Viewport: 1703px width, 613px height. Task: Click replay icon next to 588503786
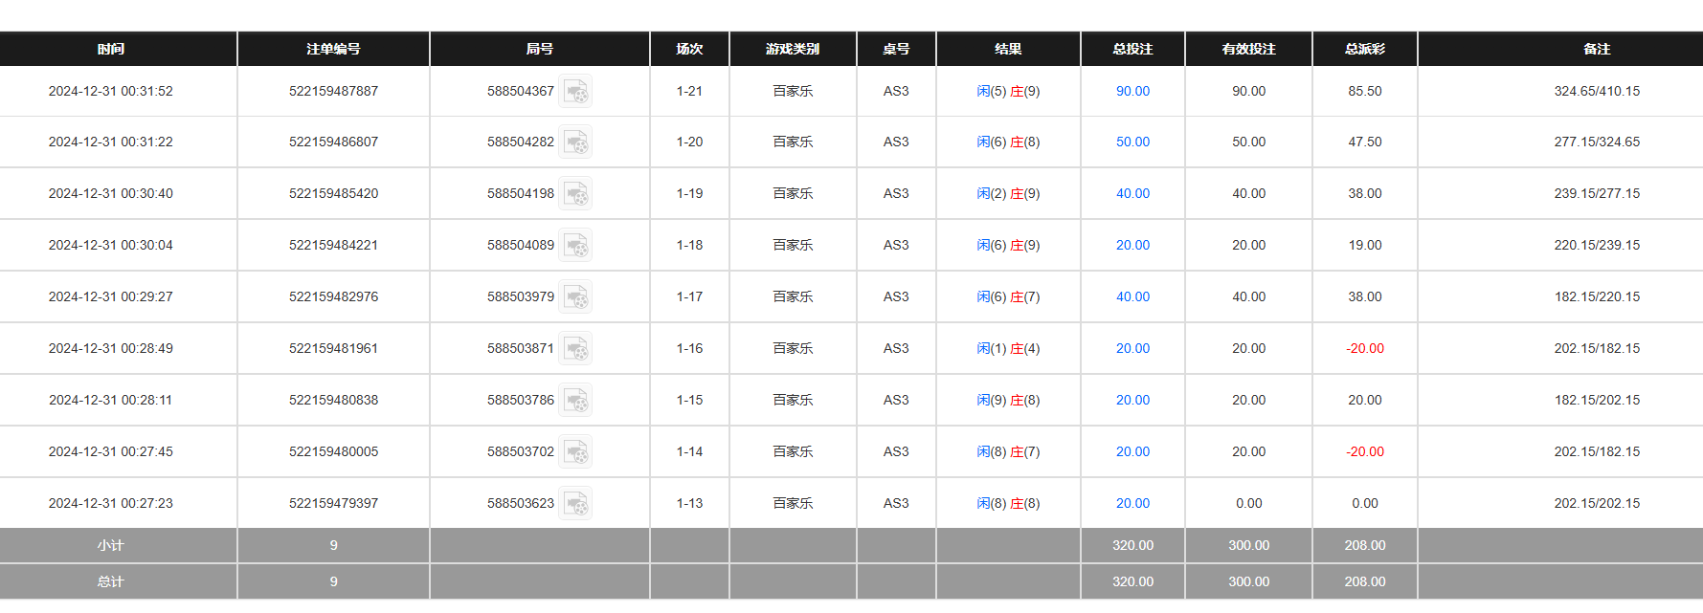[575, 401]
